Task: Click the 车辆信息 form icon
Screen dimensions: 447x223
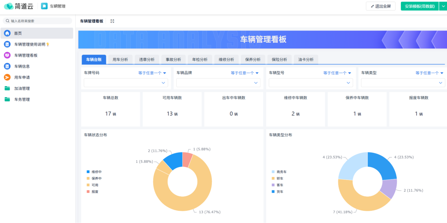Action: point(7,67)
